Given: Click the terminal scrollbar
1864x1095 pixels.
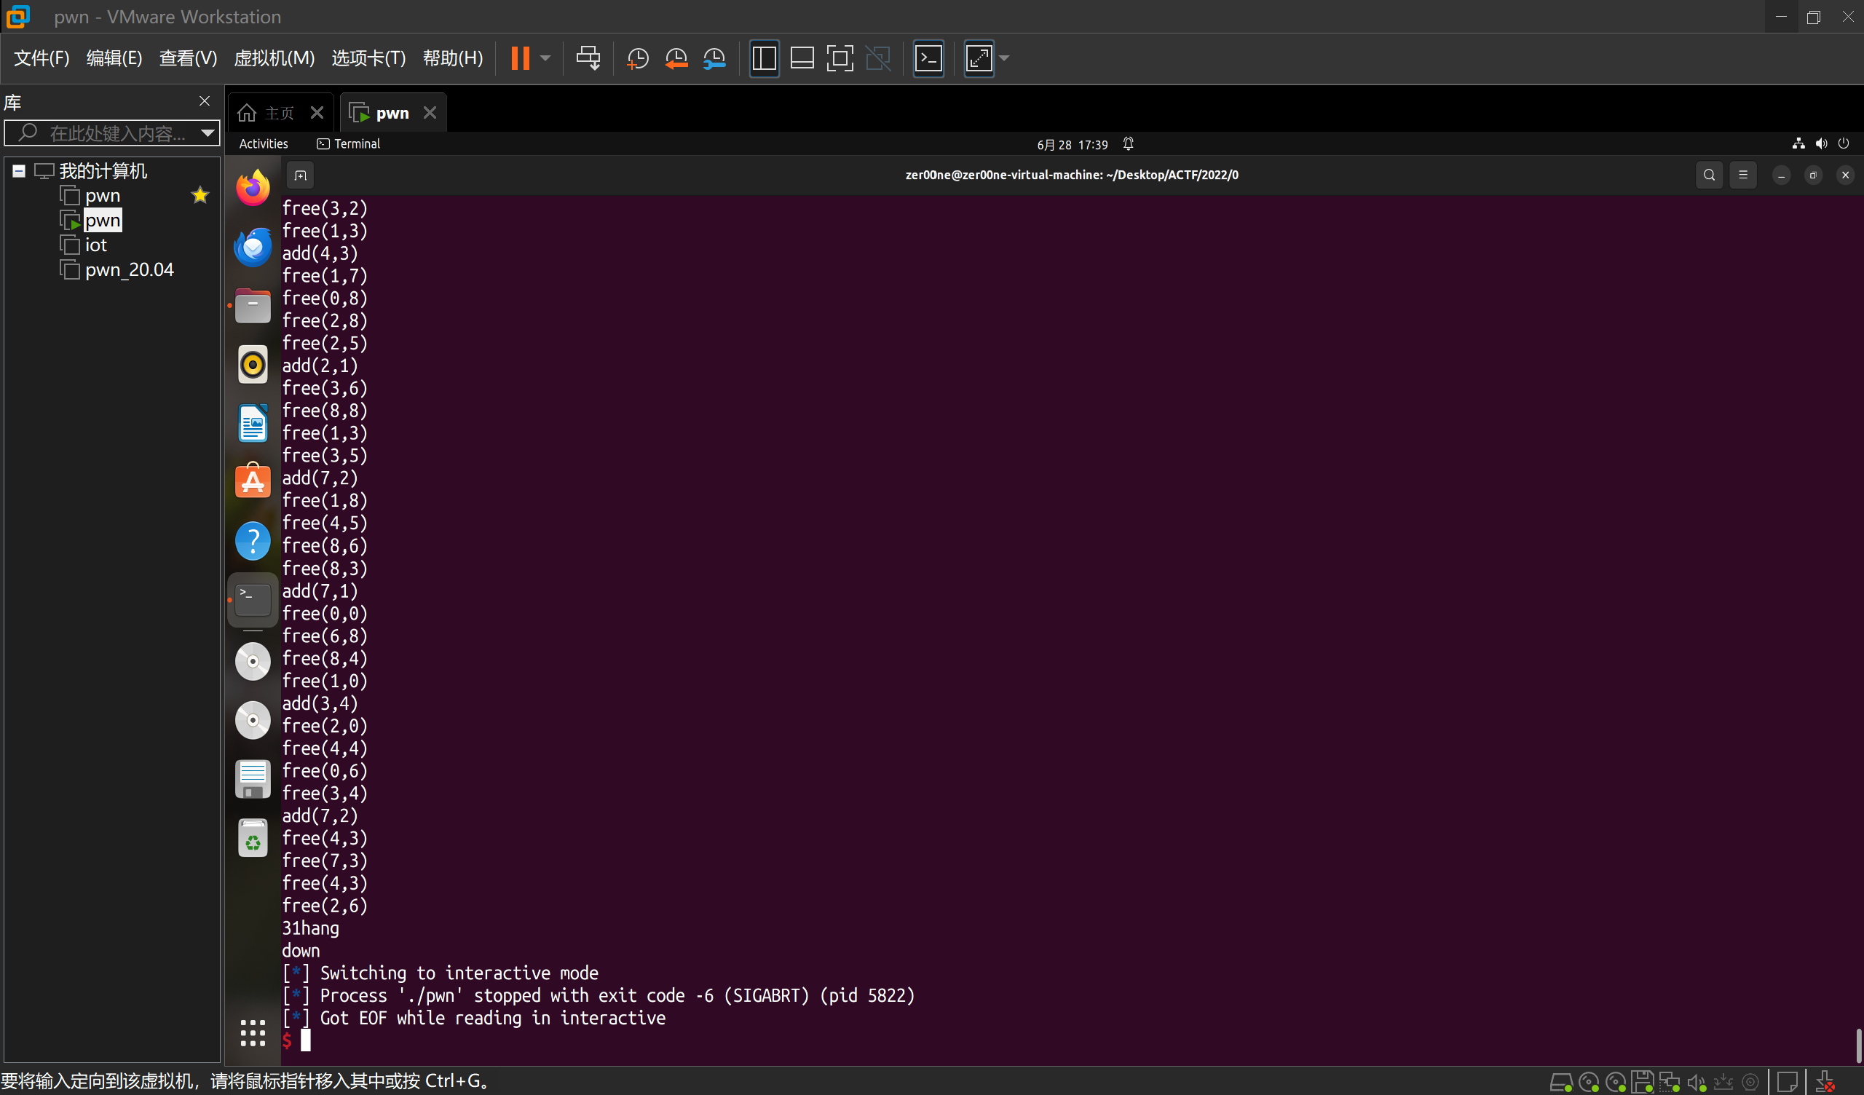Looking at the screenshot, I should point(1857,1045).
